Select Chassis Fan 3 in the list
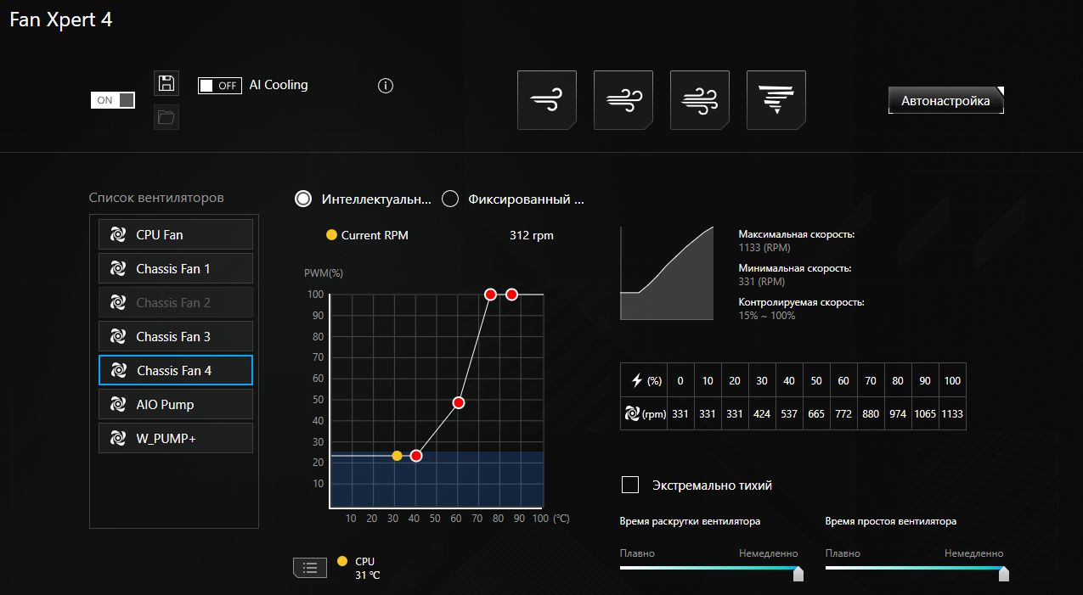 176,336
